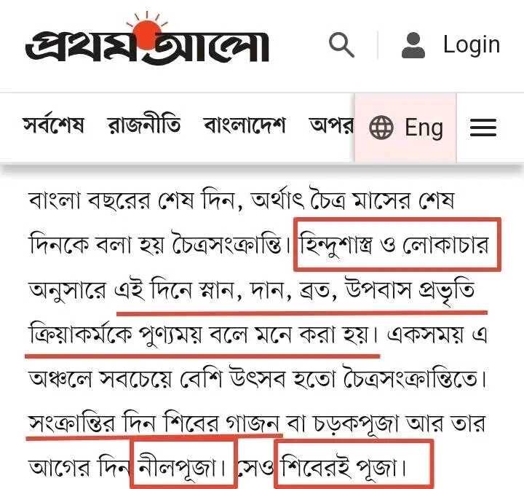
Task: Go home via the প্রথম আলো logo text
Action: pyautogui.click(x=147, y=46)
